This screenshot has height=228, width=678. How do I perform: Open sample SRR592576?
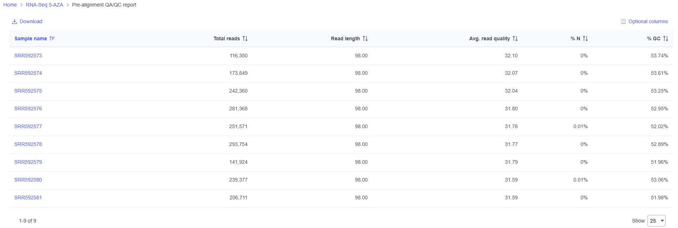pyautogui.click(x=28, y=109)
